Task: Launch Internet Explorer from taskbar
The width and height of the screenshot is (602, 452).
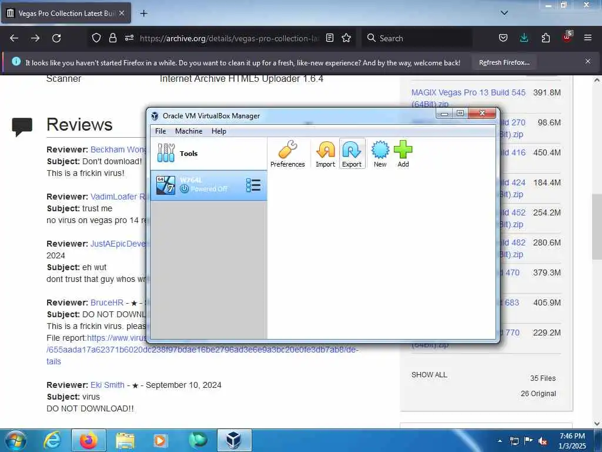Action: (x=52, y=440)
